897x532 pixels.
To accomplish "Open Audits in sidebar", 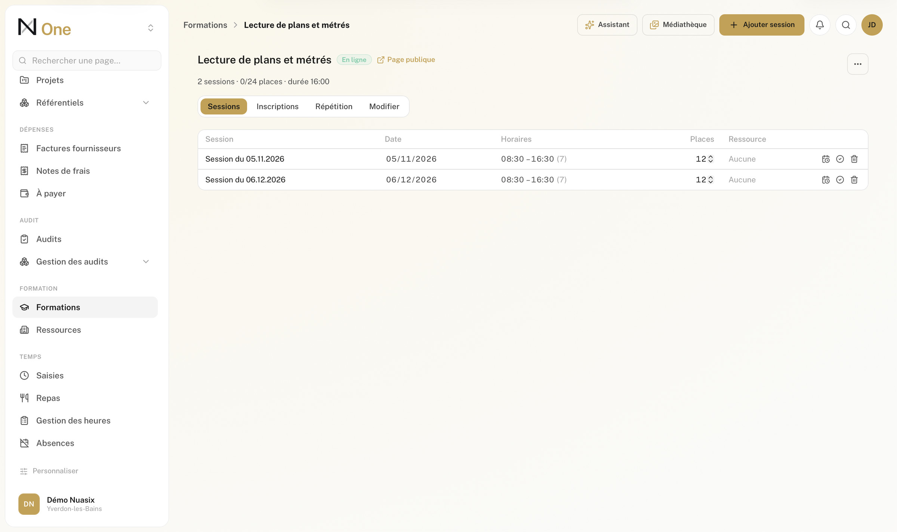I will [x=85, y=239].
